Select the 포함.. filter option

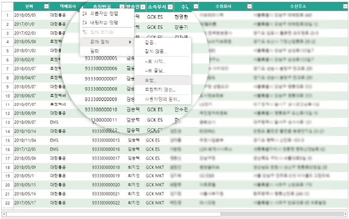pos(163,81)
